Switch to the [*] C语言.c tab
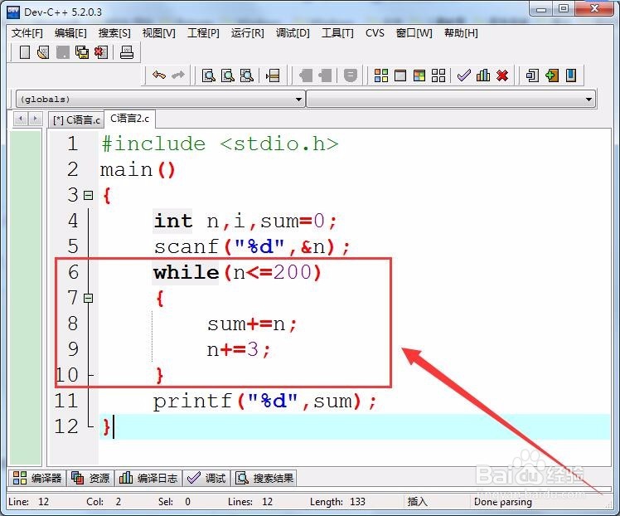This screenshot has width=620, height=516. click(x=76, y=119)
